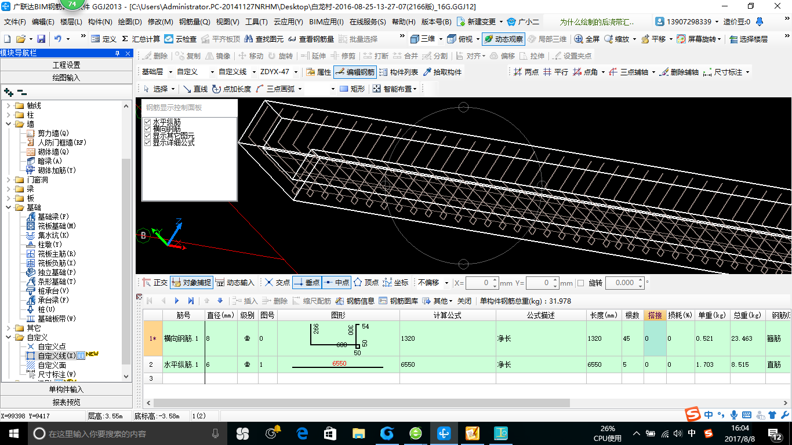Enable 交点 intersection snap

277,283
